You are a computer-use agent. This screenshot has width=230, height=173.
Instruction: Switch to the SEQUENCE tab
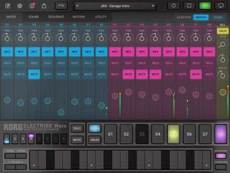pos(56,17)
